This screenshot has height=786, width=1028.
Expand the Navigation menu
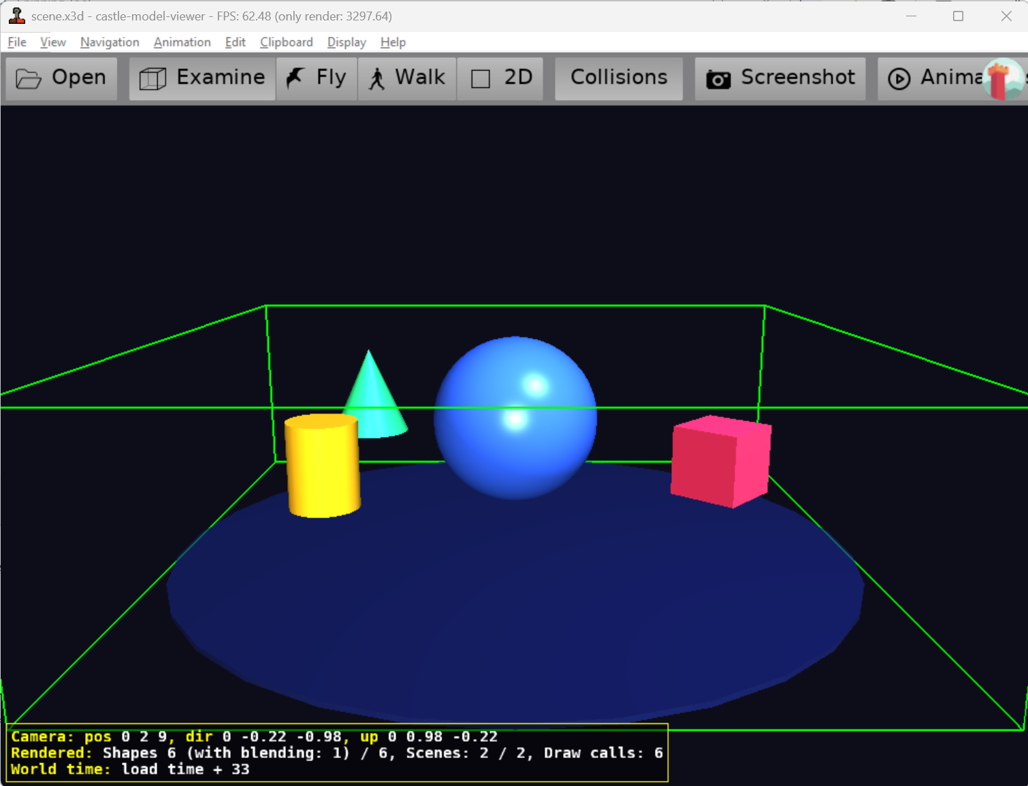[x=110, y=42]
